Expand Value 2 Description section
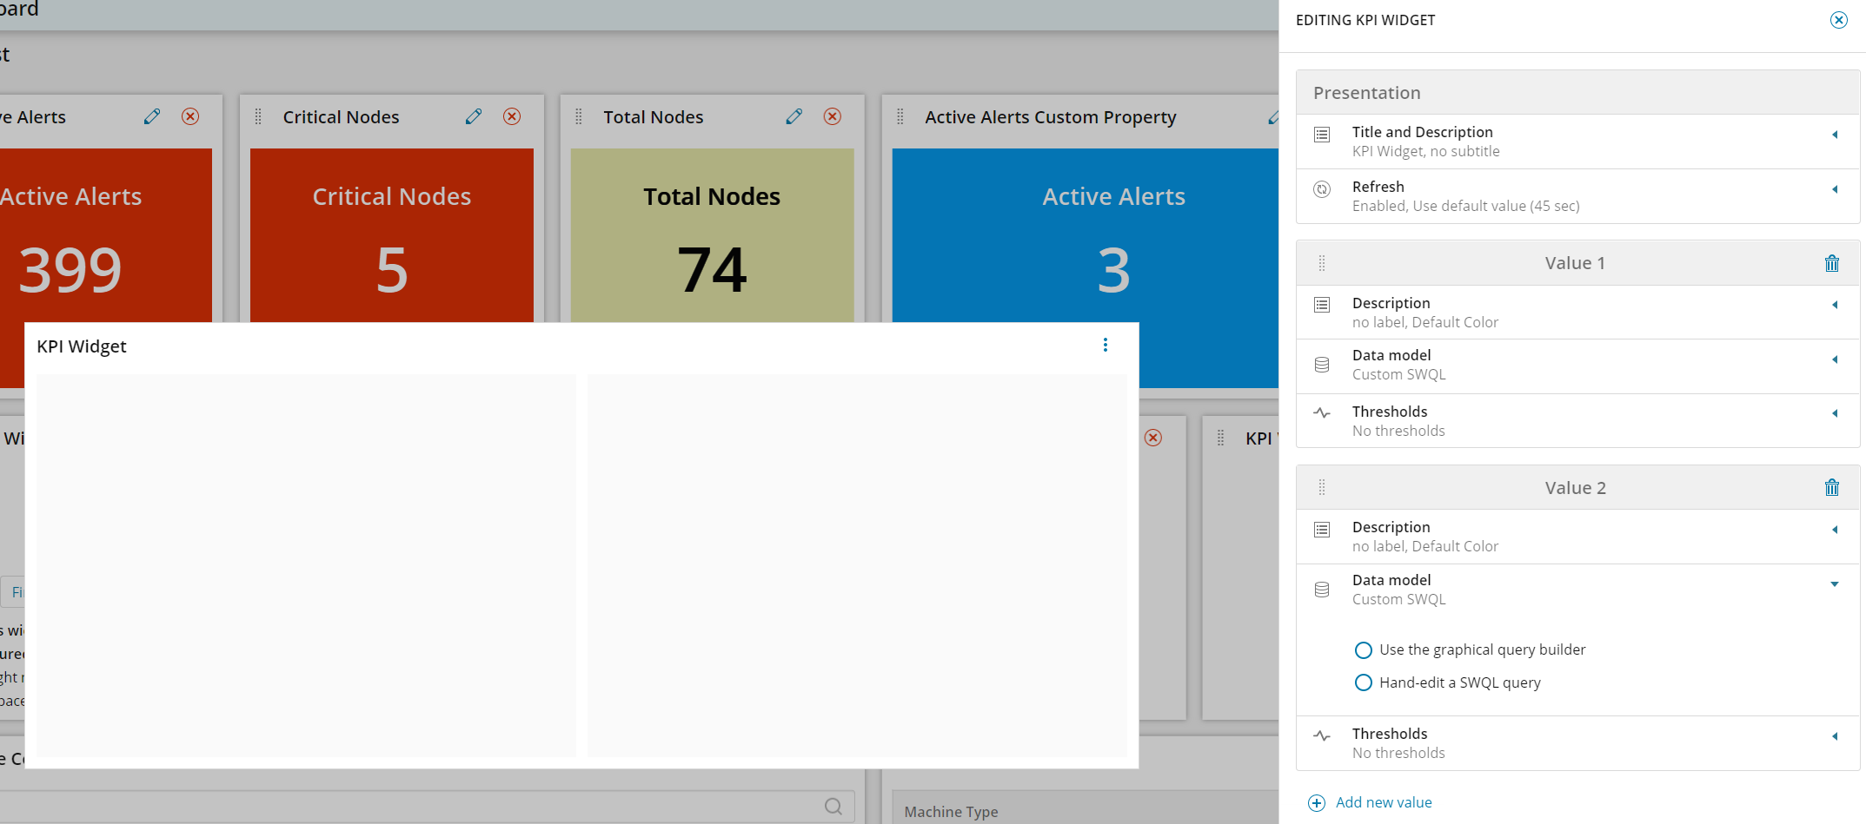This screenshot has height=824, width=1866. 1835,530
